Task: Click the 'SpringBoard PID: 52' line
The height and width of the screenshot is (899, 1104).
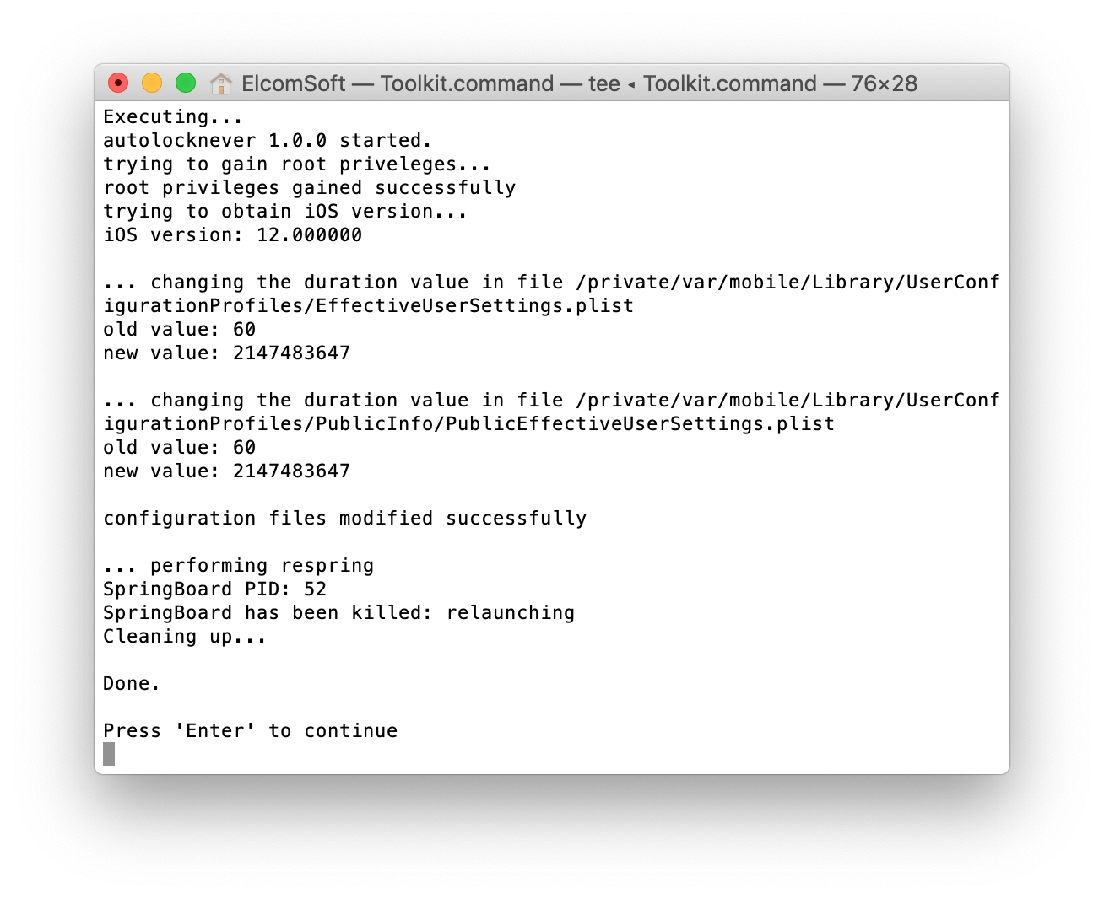Action: (214, 589)
